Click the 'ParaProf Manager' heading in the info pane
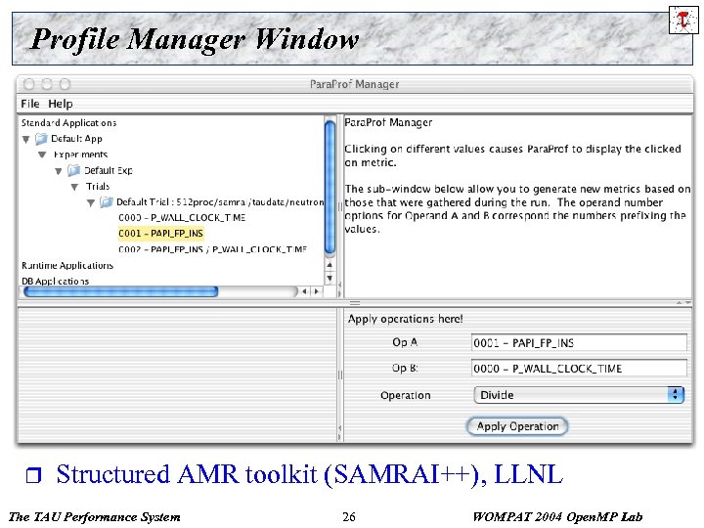This screenshot has height=528, width=704. click(x=388, y=122)
